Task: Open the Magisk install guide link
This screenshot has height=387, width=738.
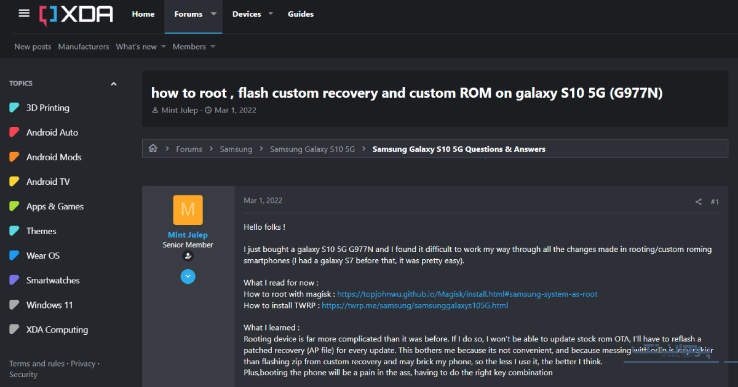Action: point(467,294)
